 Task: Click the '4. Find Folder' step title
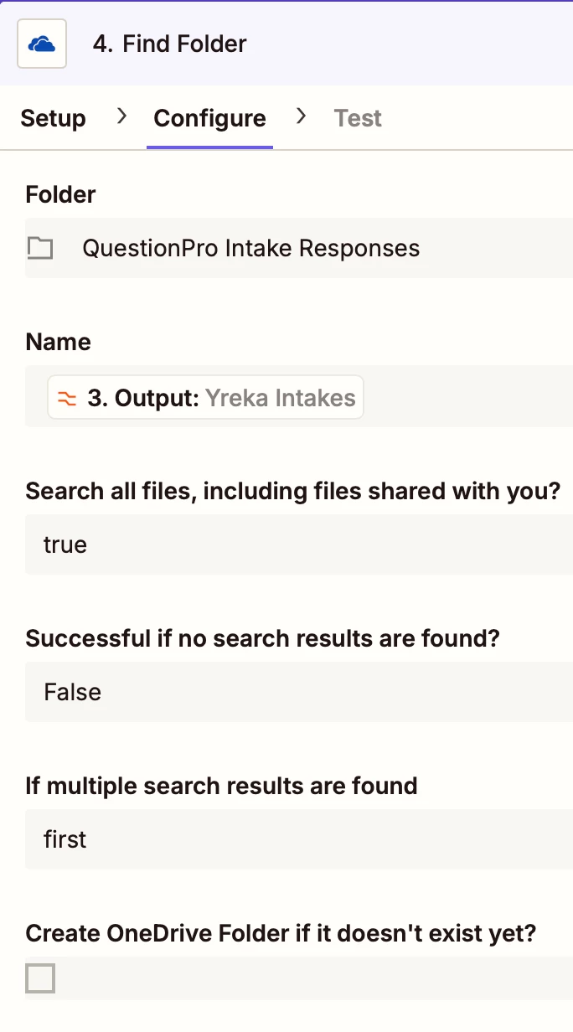(170, 44)
